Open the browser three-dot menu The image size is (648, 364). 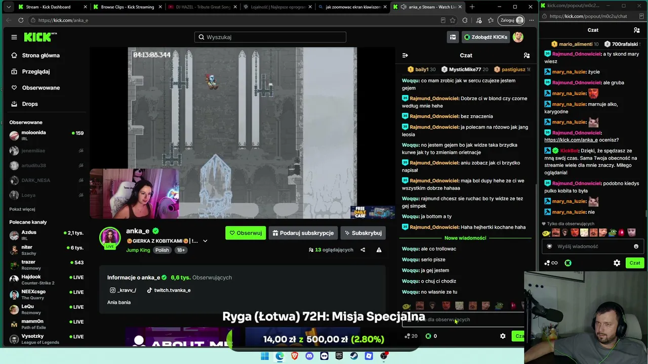531,20
